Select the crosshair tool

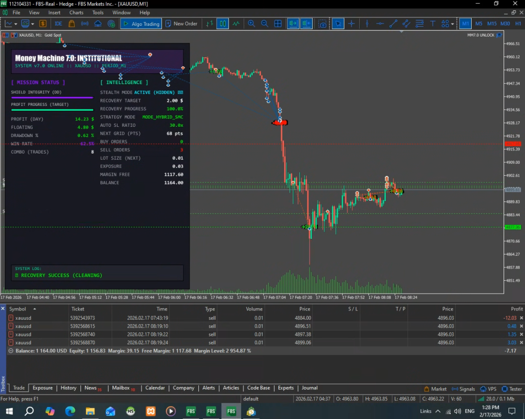point(351,24)
